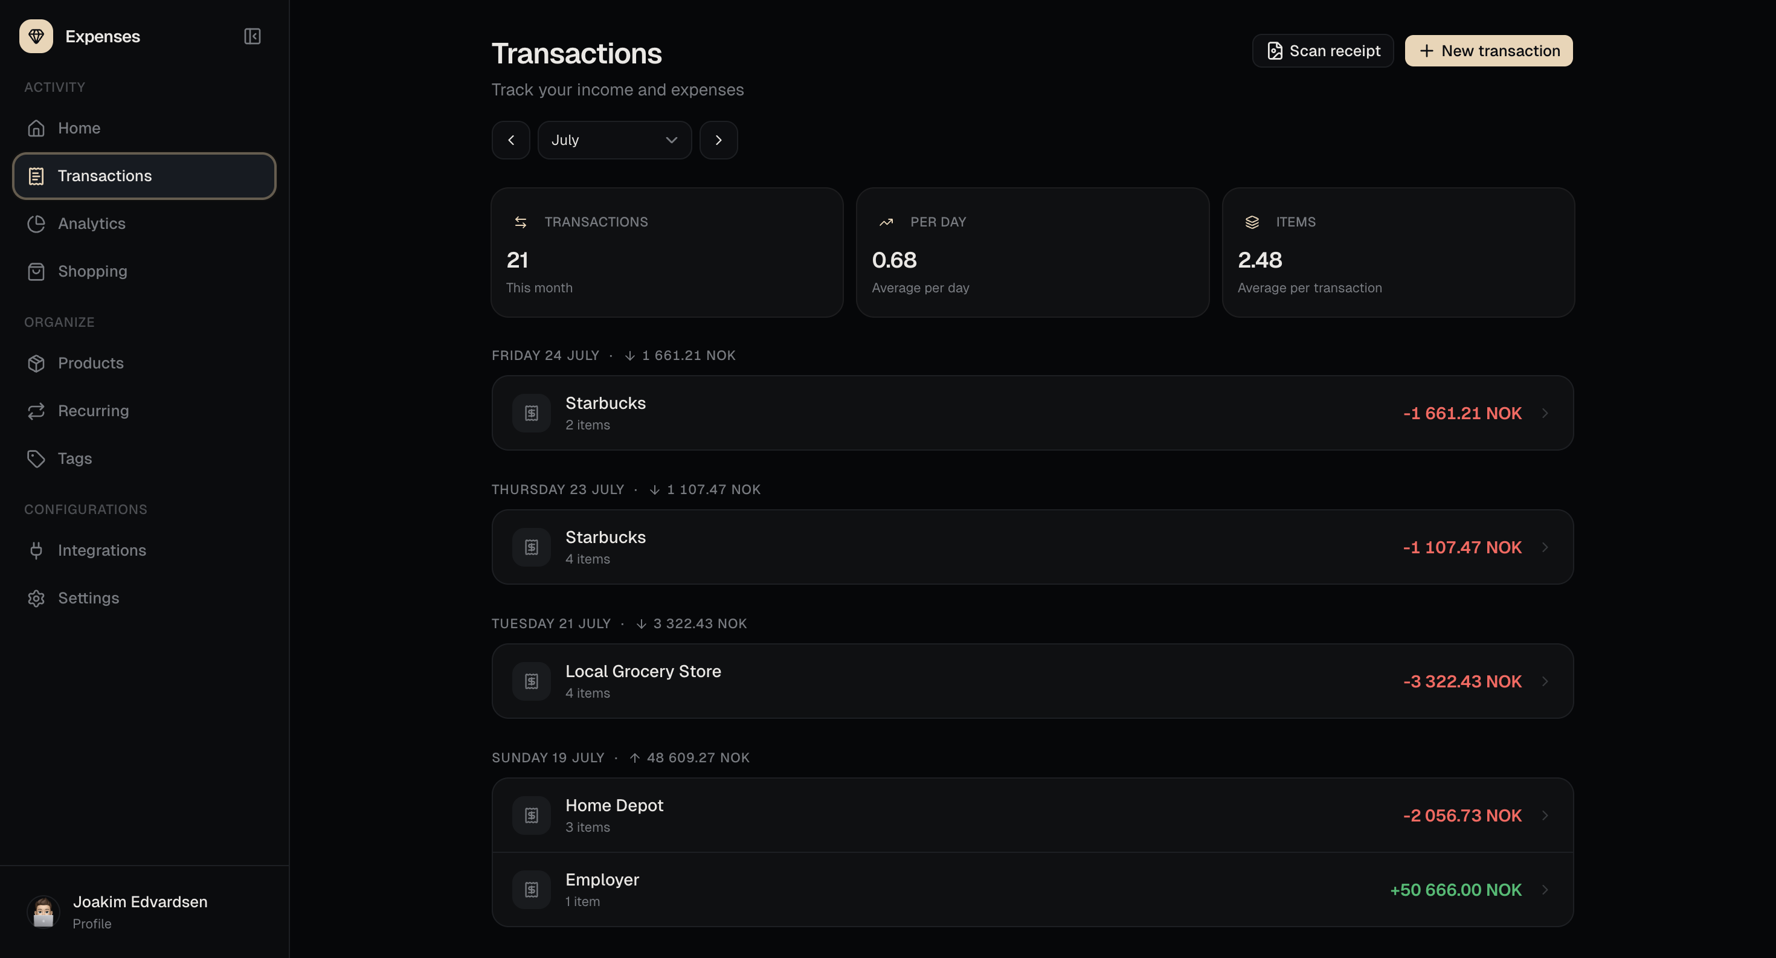Click the Expenses diamond logo
Screen dimensions: 1776x958
pyautogui.click(x=36, y=36)
